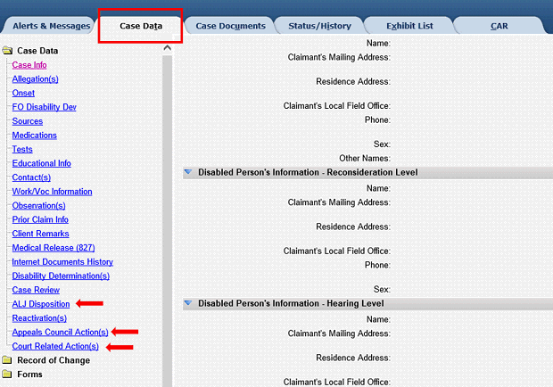Collapse Disabled Person's Information Reconsideration Level section
Screen dimensions: 553x387
[x=188, y=172]
